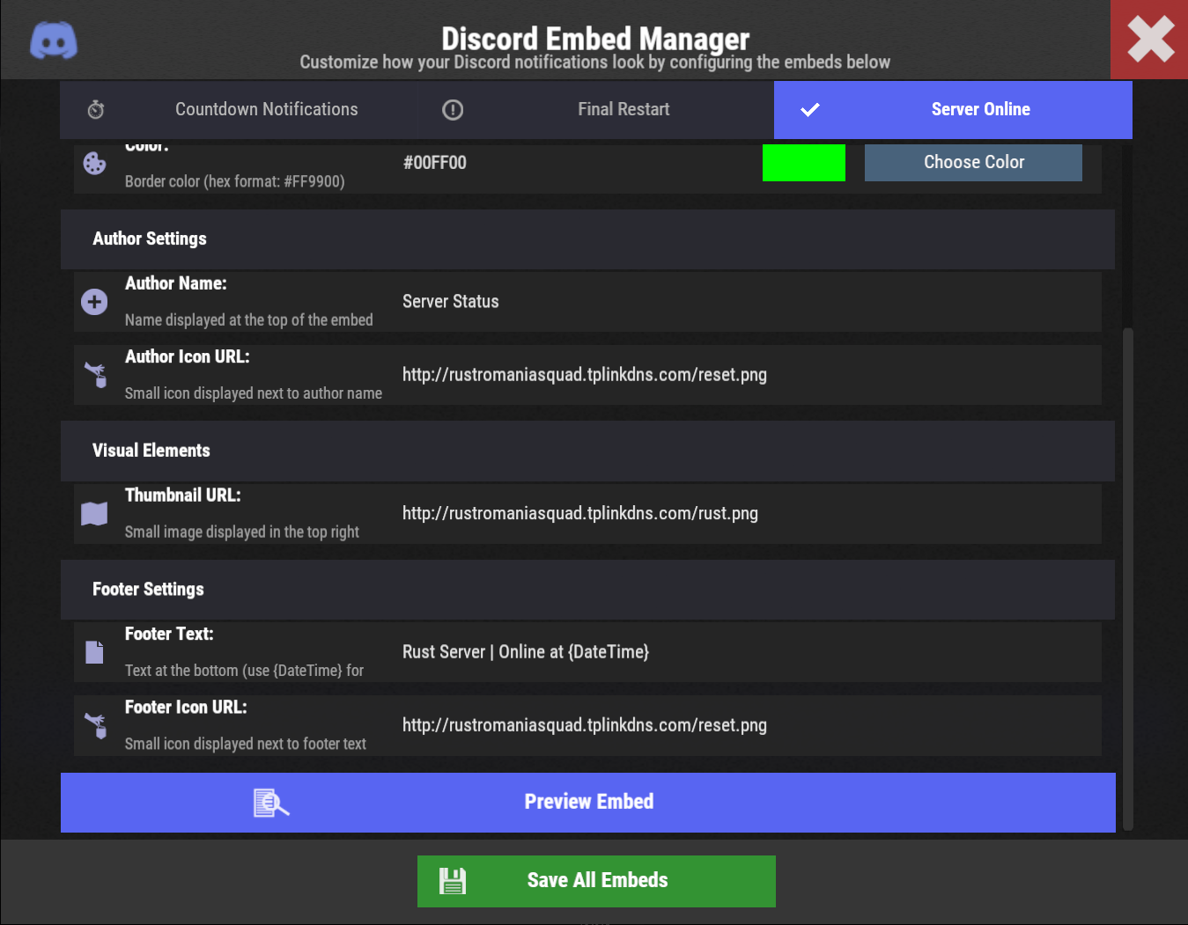Click the floppy disk icon in Save All Embeds
This screenshot has height=925, width=1188.
(453, 881)
